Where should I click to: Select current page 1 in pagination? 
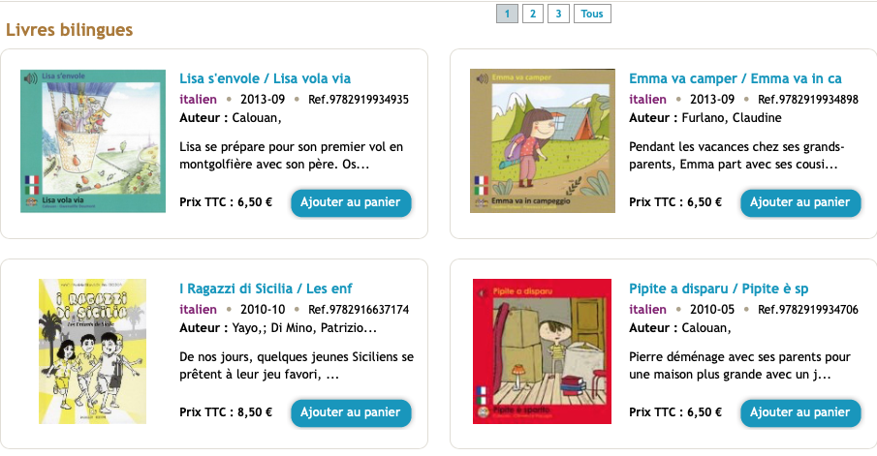click(507, 14)
